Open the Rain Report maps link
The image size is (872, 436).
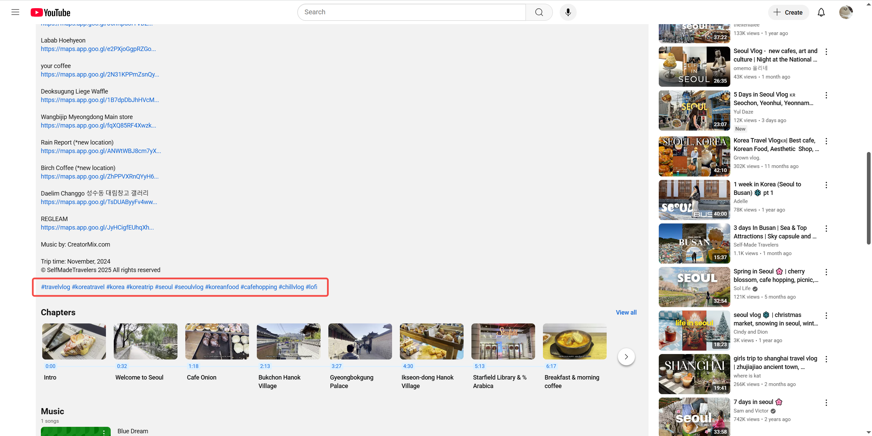101,151
